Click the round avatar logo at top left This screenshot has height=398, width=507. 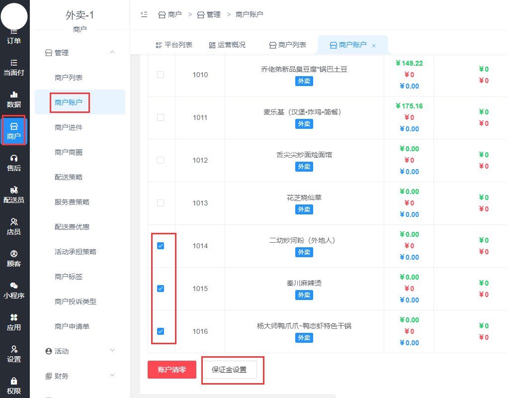[14, 16]
